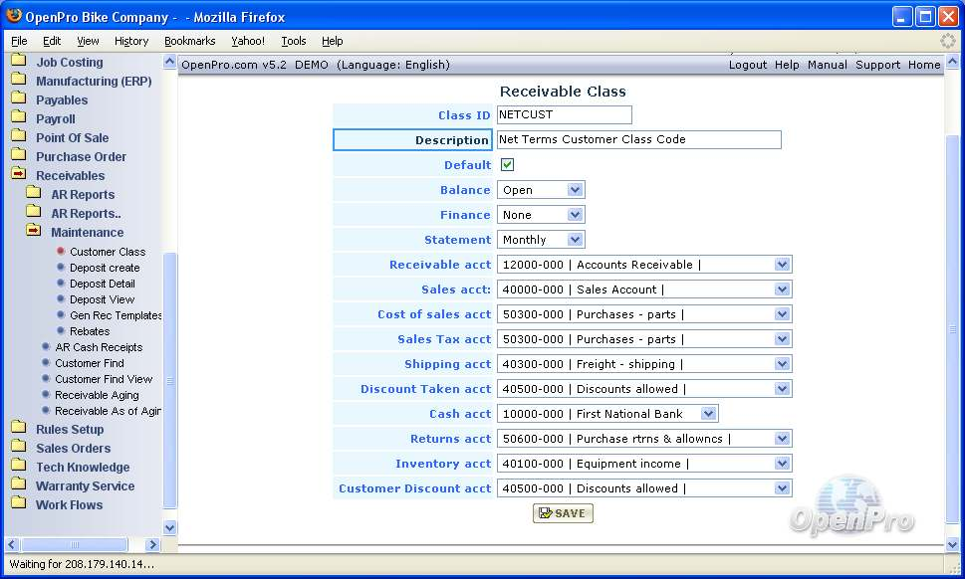Click the Warranty Service folder icon
This screenshot has width=965, height=579.
click(x=18, y=486)
